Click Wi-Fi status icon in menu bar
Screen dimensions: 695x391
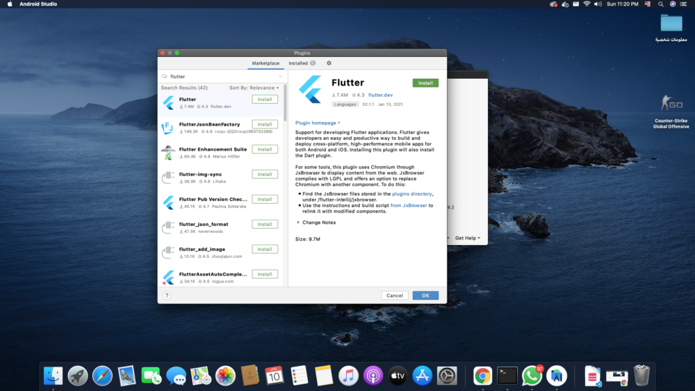pos(586,4)
